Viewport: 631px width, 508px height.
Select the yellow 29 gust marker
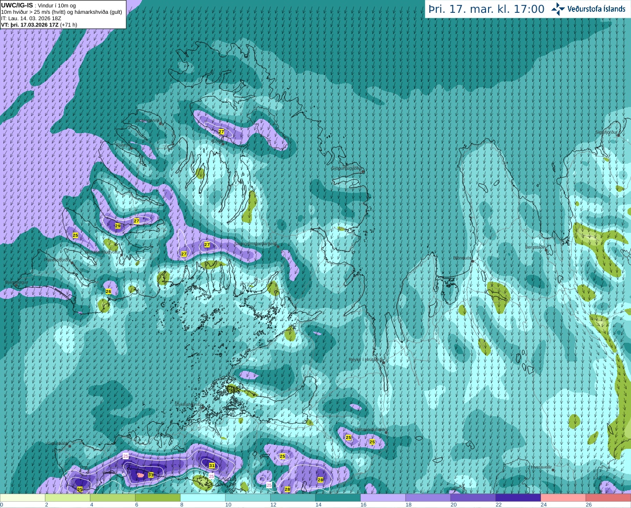coord(118,226)
